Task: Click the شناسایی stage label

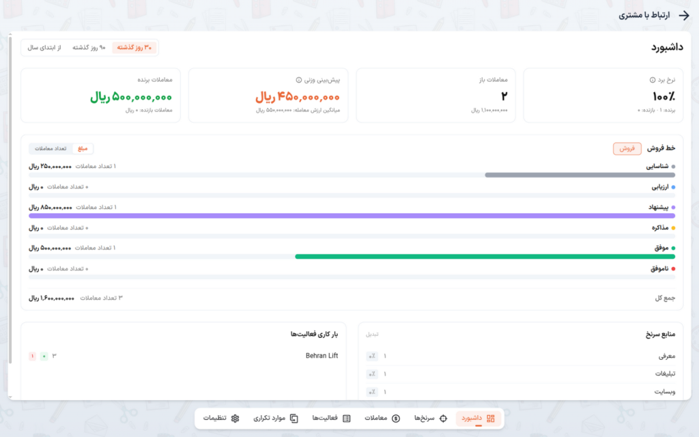Action: click(x=657, y=167)
